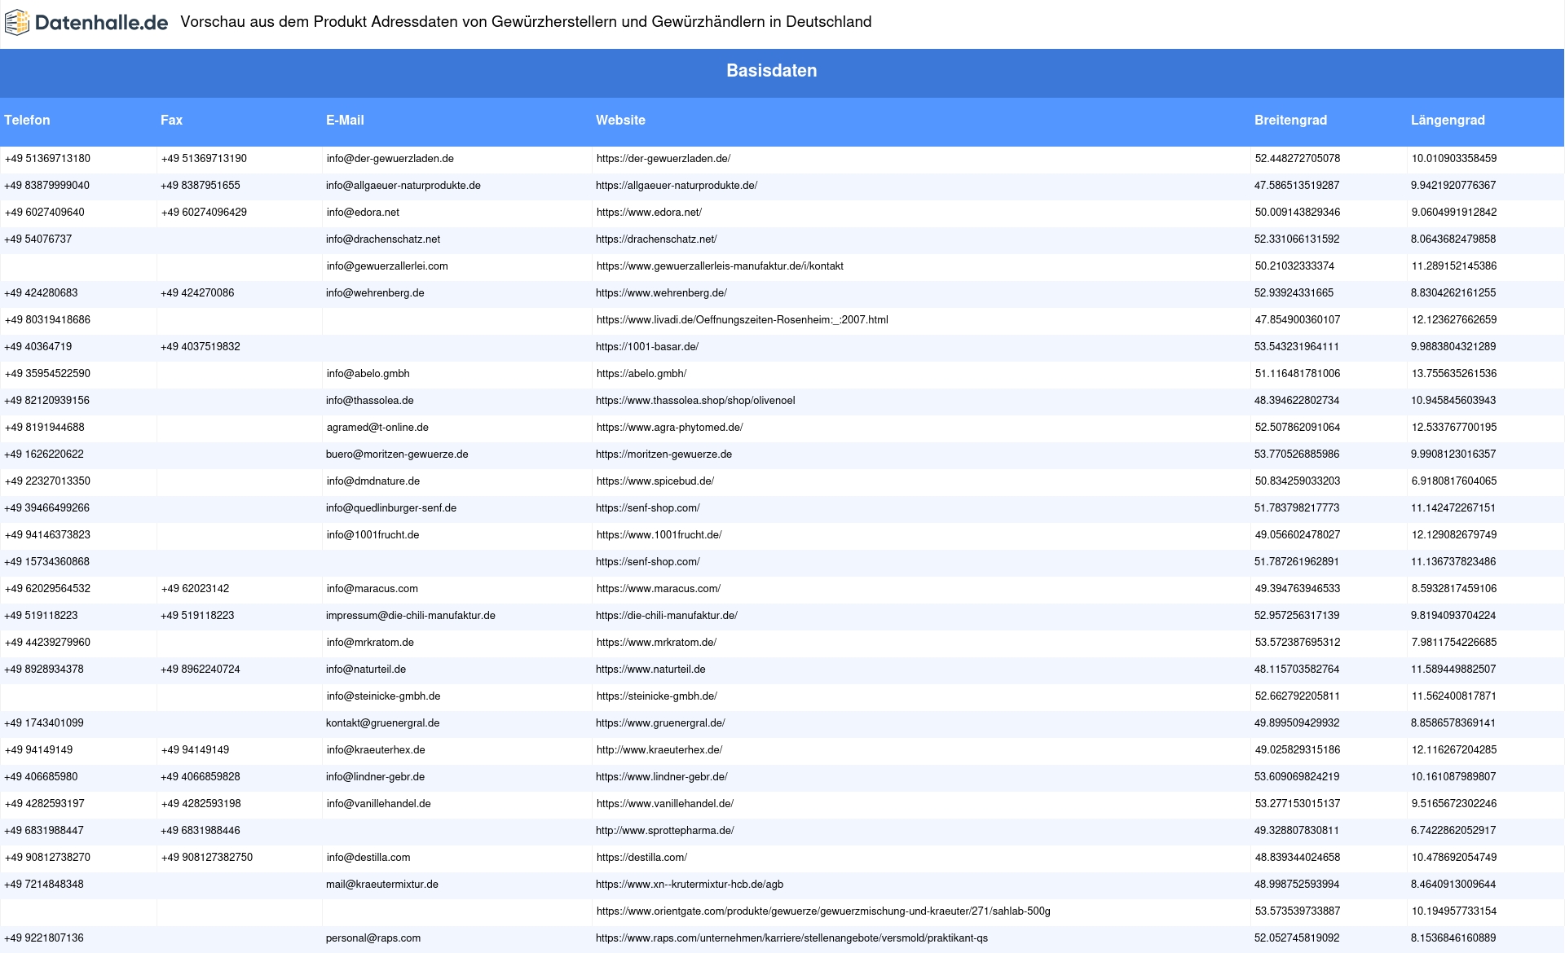The height and width of the screenshot is (953, 1565).
Task: Select fax number +49 60274096429
Action: tap(204, 213)
